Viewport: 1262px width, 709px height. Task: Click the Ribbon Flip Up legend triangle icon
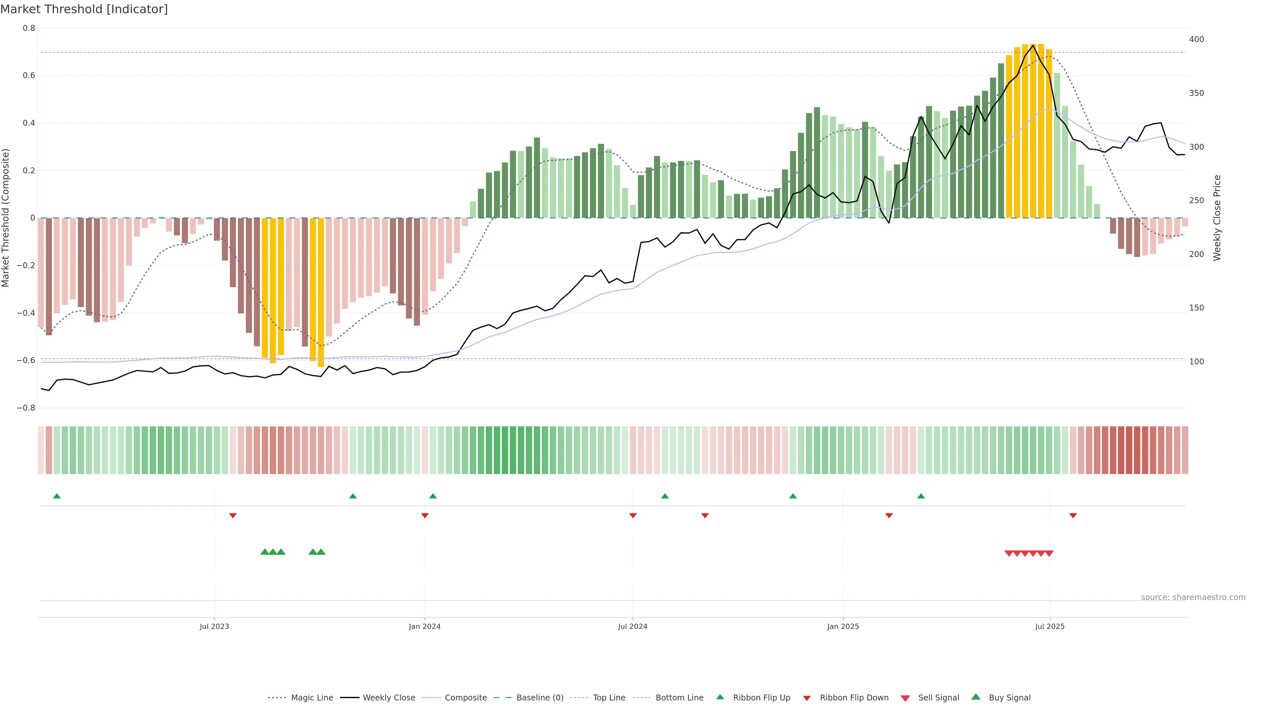point(720,697)
